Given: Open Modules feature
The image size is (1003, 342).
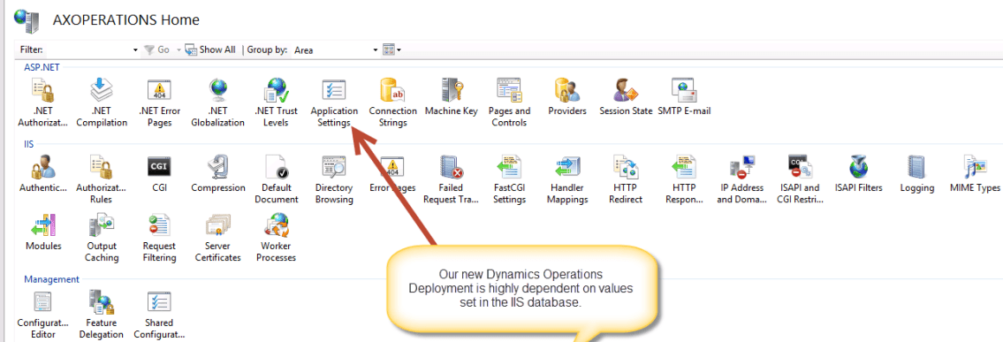Looking at the screenshot, I should 43,232.
